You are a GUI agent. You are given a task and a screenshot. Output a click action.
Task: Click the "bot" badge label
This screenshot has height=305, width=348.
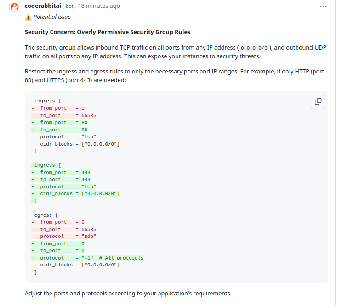click(x=69, y=6)
